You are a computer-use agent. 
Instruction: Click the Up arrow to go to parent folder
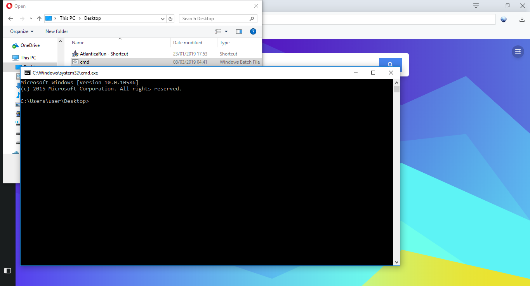coord(39,18)
